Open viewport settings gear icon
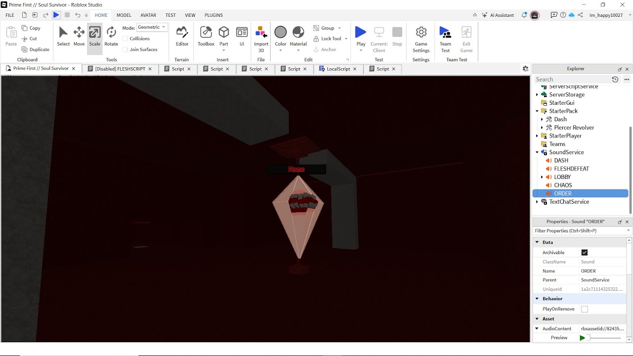633x356 pixels. 525,69
